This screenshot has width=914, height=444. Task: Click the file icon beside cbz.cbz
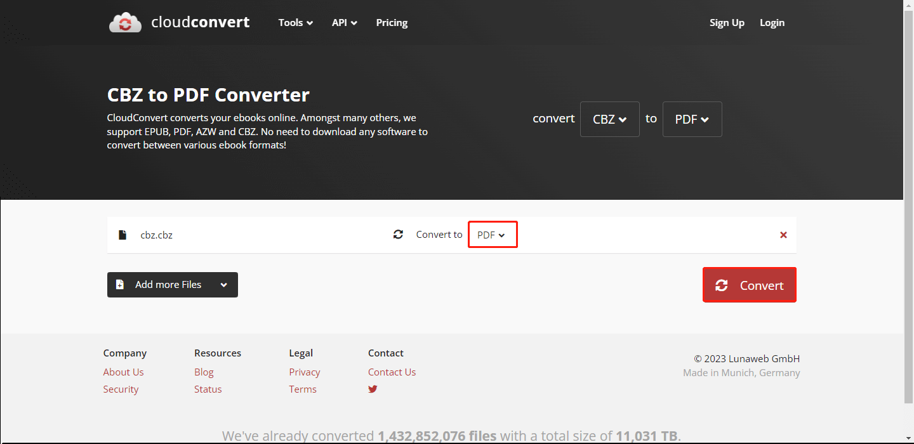123,235
